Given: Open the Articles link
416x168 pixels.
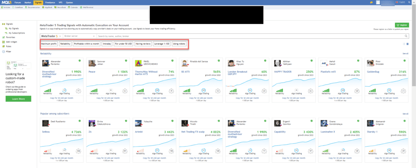Looking at the screenshot, I should pyautogui.click(x=6, y=7).
